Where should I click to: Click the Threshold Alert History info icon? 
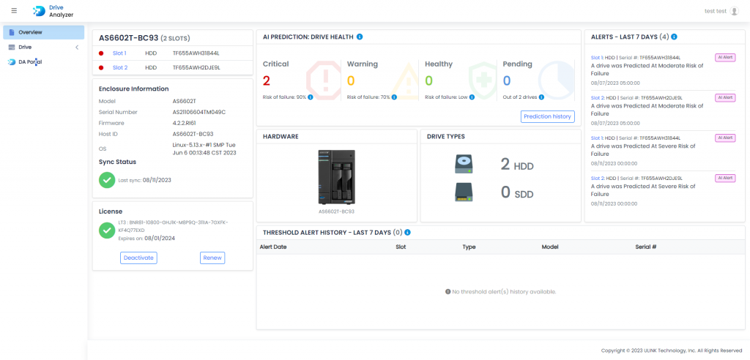(x=407, y=233)
